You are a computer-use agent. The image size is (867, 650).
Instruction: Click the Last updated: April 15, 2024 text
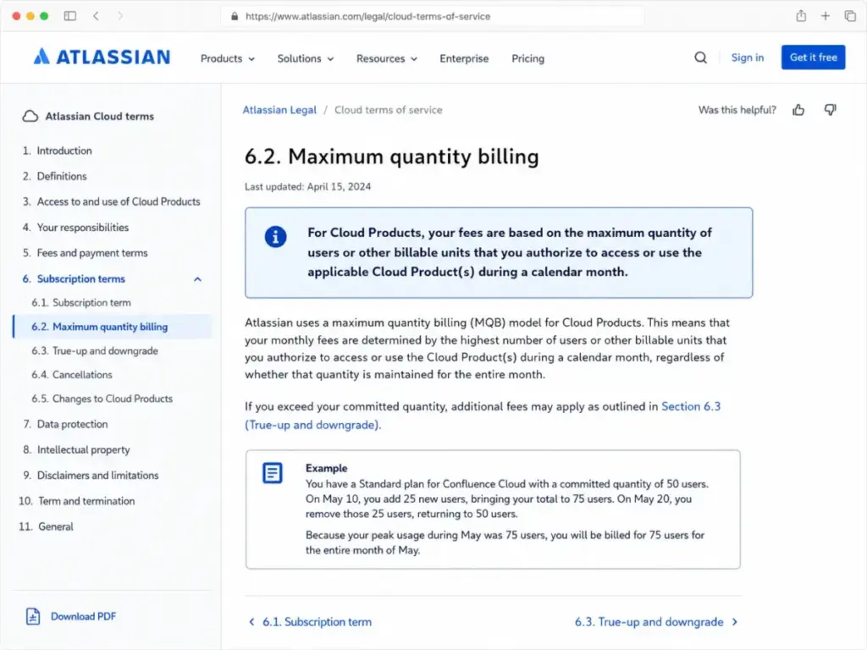[308, 187]
